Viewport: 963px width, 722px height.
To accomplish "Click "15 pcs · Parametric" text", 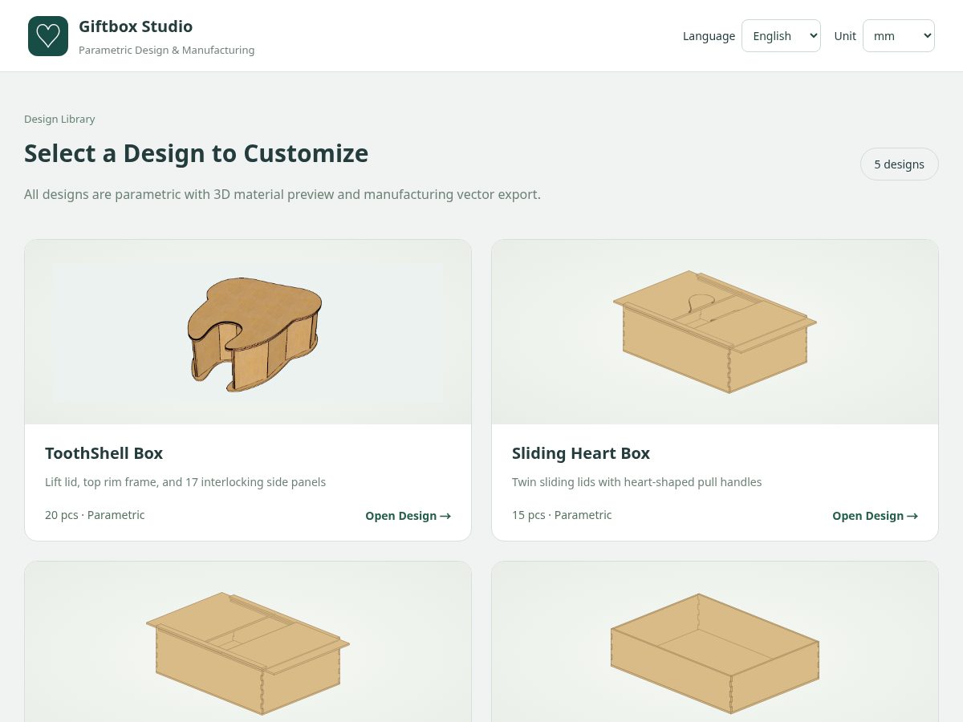I will point(562,515).
